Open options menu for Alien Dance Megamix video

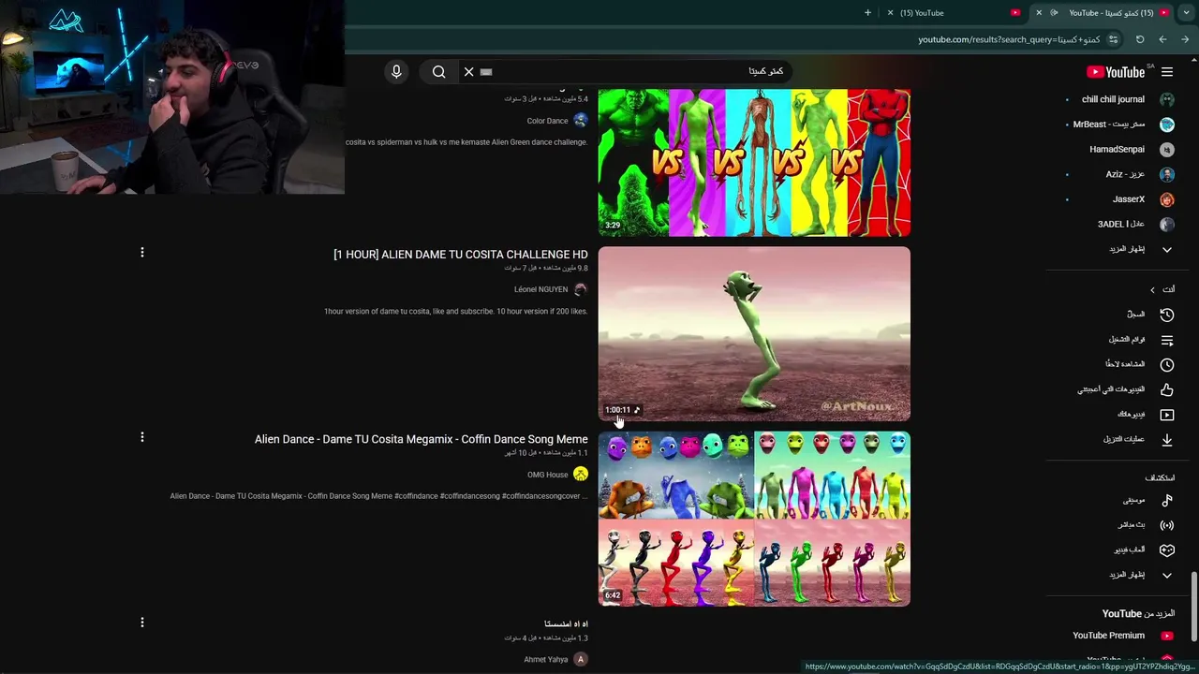[142, 437]
